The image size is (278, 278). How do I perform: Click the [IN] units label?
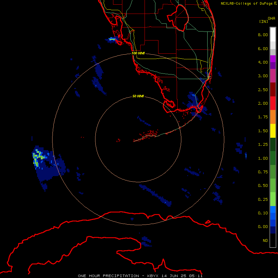point(264,21)
